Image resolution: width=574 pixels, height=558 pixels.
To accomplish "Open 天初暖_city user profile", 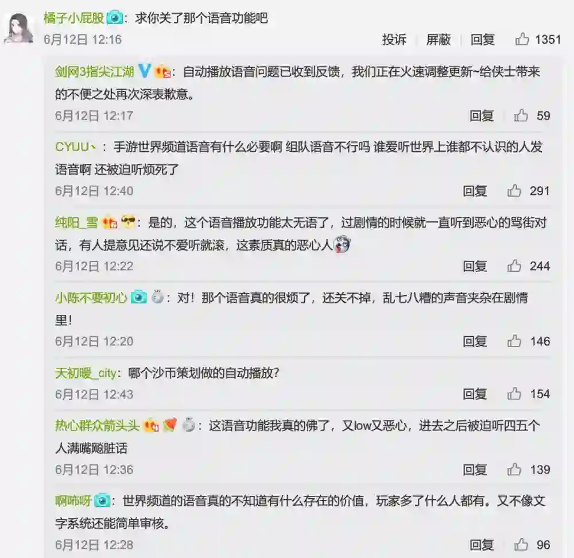I will (x=86, y=373).
